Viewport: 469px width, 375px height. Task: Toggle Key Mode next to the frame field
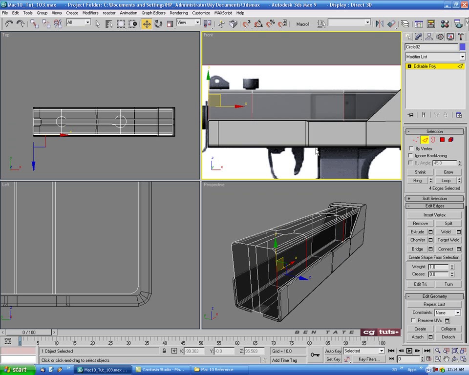point(391,358)
